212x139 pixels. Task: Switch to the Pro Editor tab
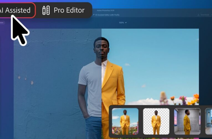(x=63, y=10)
